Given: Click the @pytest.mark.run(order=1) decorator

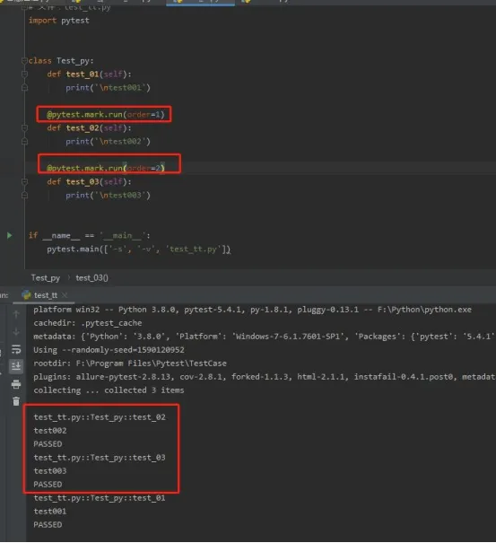Looking at the screenshot, I should tap(105, 115).
